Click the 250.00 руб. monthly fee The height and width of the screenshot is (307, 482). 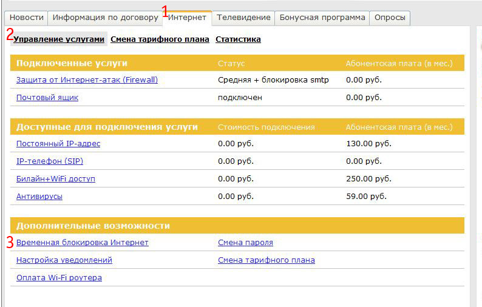click(369, 178)
